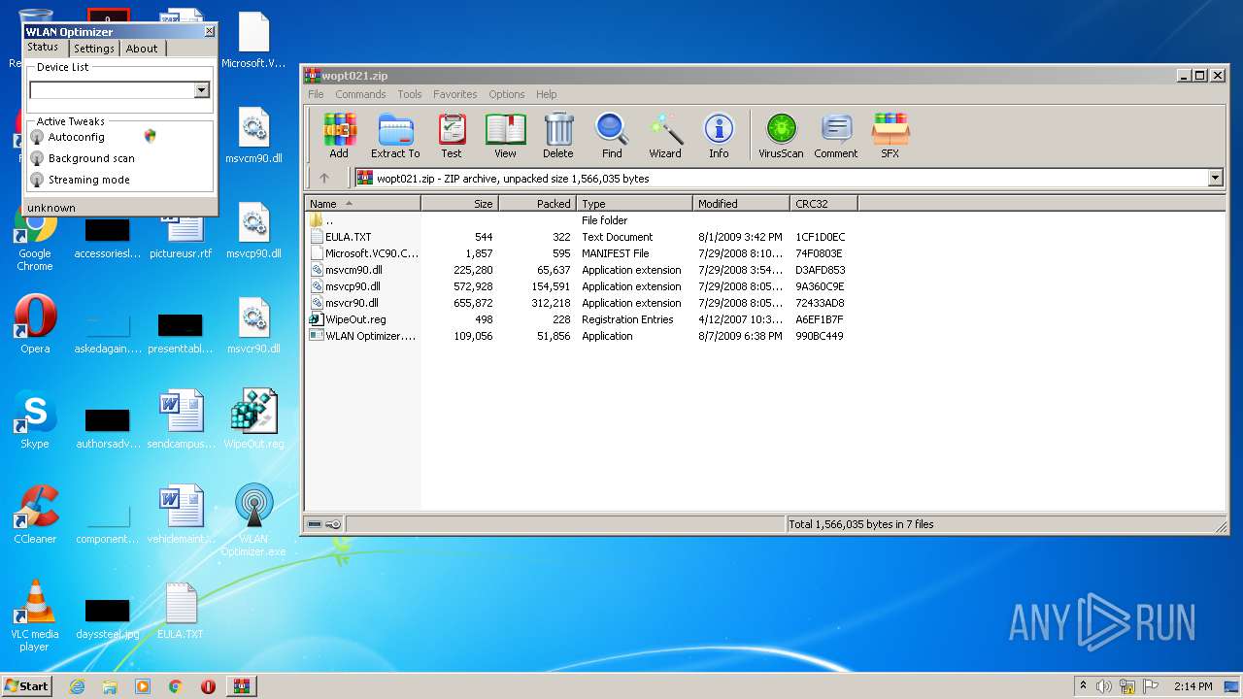Image resolution: width=1243 pixels, height=699 pixels.
Task: Click the View file toolbar icon
Action: [x=505, y=135]
